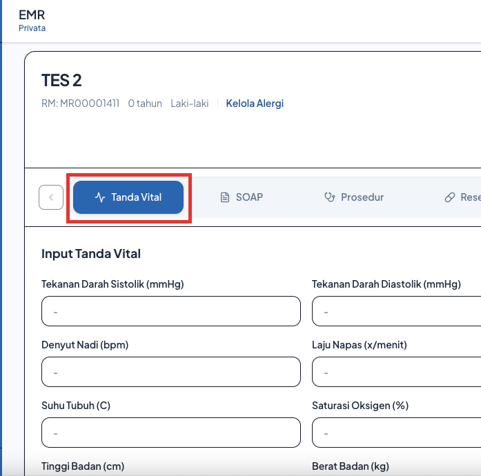Screen dimensions: 481x476
Task: Click the stethoscope icon next to Prosedur
Action: tap(330, 197)
